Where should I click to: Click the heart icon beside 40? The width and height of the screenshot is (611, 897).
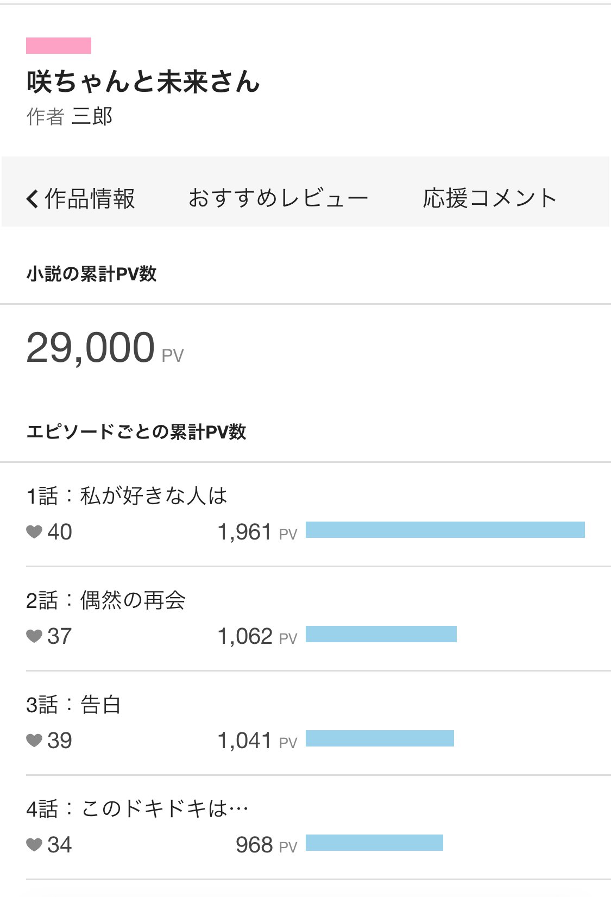(x=34, y=532)
